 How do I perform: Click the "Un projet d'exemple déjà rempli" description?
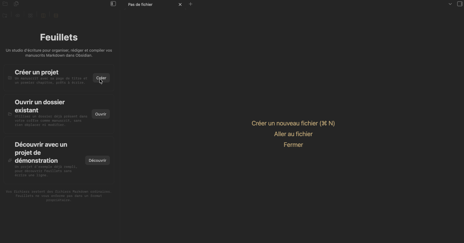click(46, 171)
